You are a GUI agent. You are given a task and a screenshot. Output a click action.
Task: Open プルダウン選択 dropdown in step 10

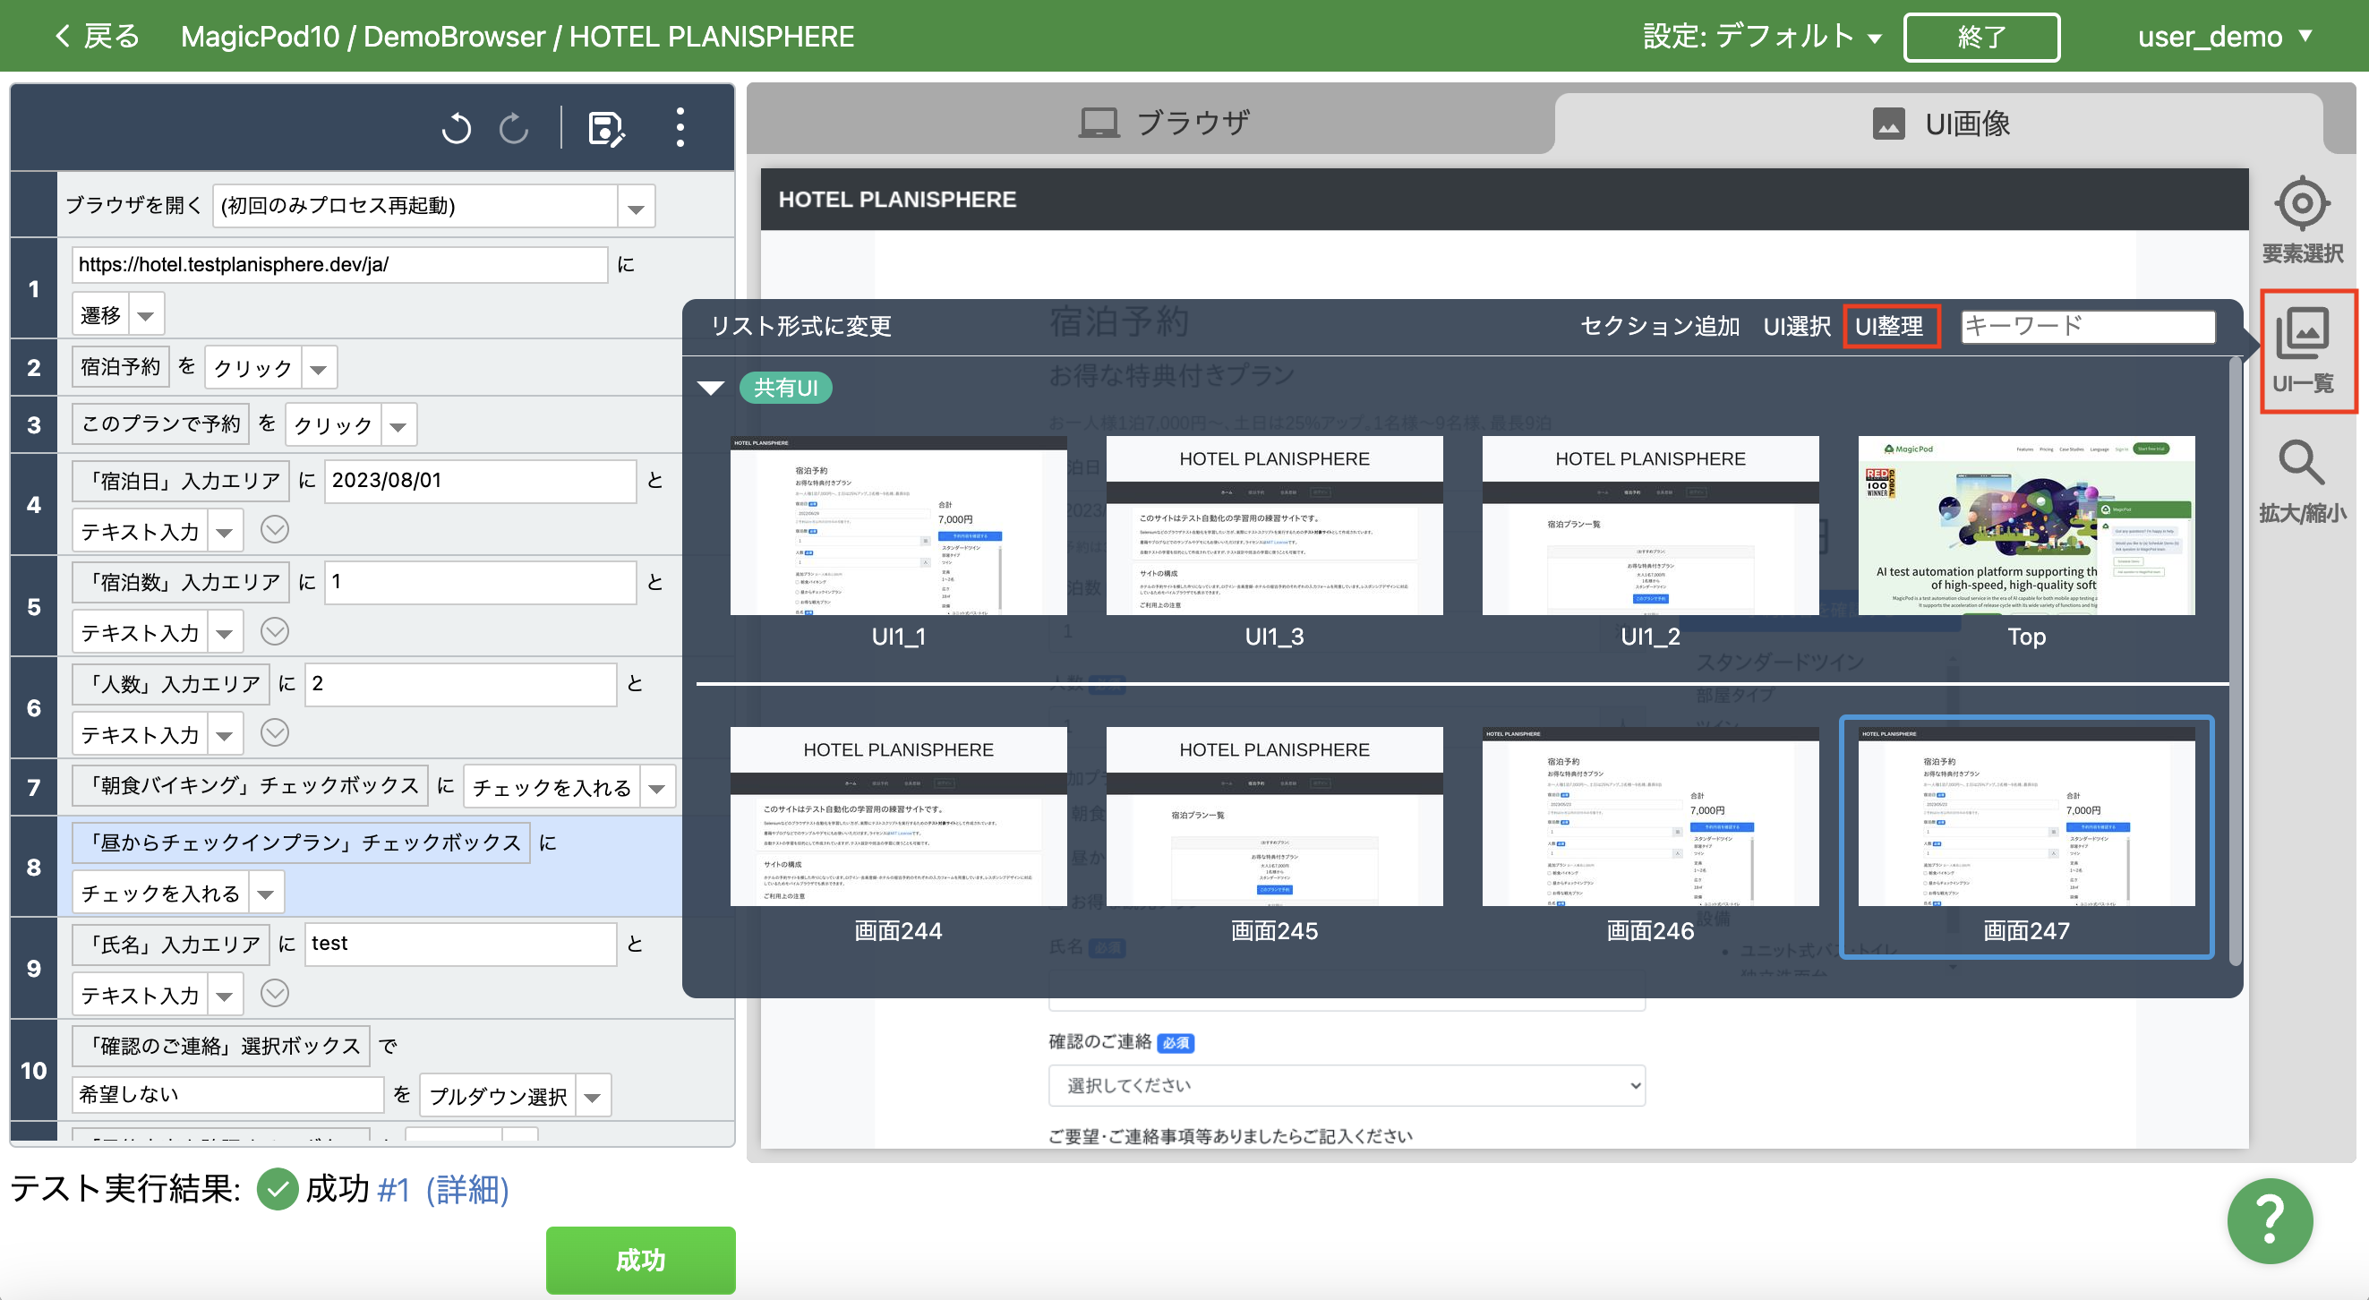click(x=594, y=1096)
